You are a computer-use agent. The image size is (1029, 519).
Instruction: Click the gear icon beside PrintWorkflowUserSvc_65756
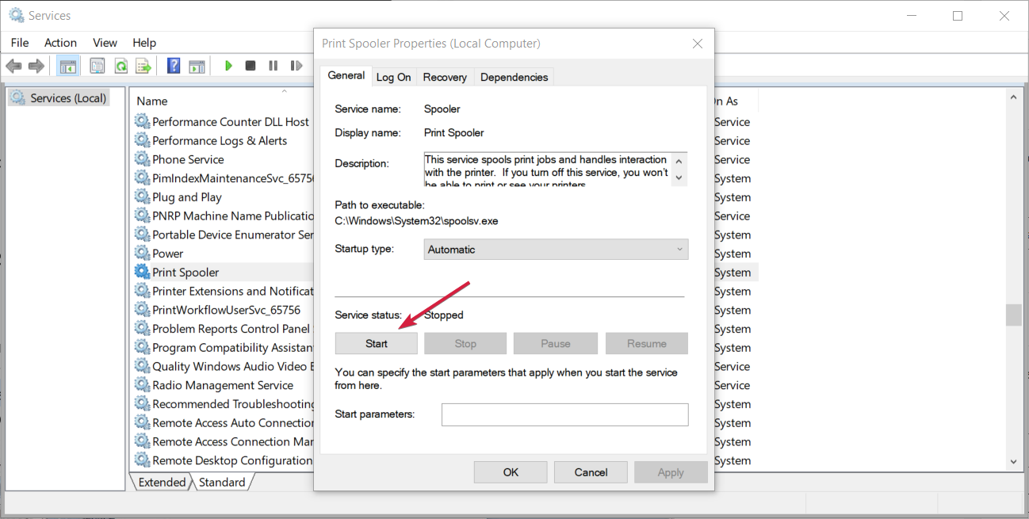coord(142,310)
